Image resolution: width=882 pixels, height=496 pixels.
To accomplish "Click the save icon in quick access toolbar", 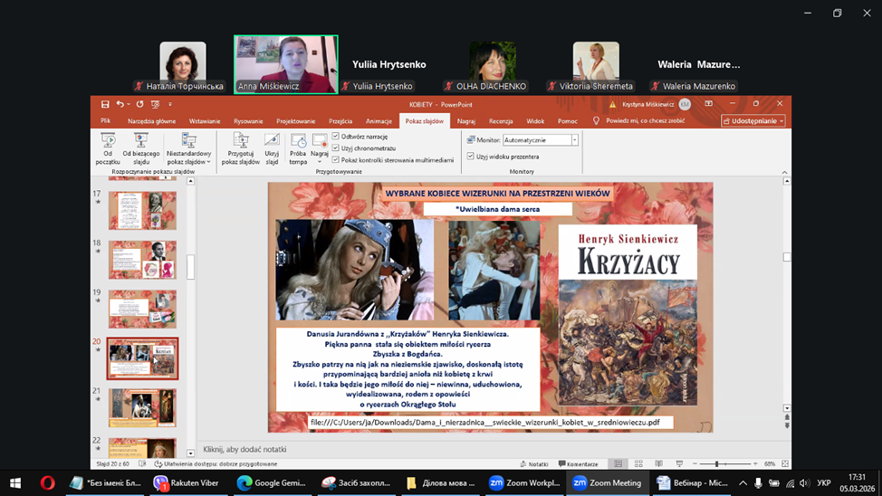I will (106, 105).
